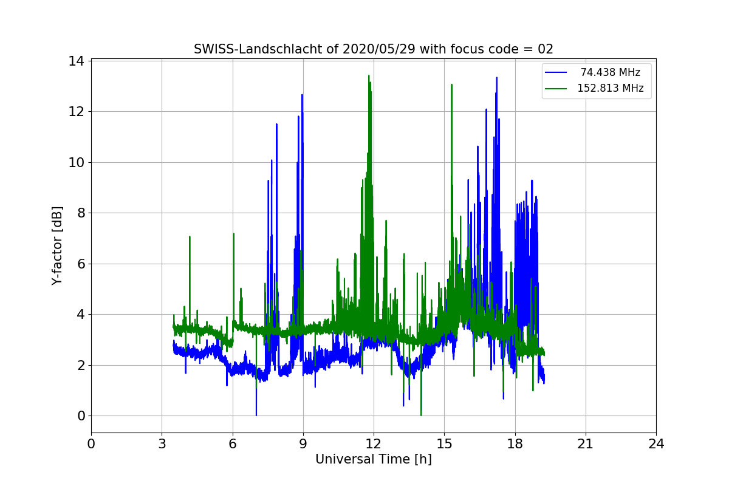Click the "Y-factor [dB]" axis label
The image size is (729, 486).
point(57,245)
